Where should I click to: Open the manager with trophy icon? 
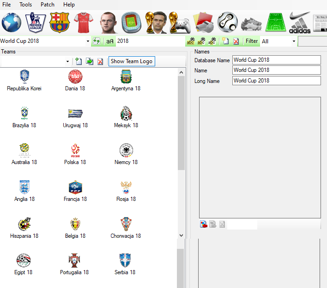[x=157, y=23]
